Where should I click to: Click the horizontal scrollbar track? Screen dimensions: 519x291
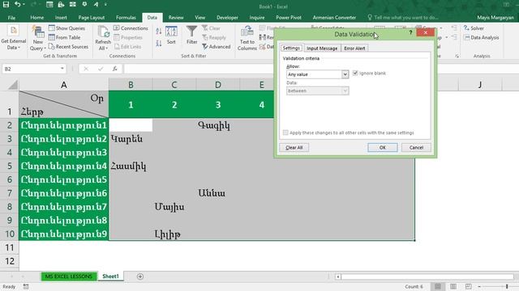click(x=427, y=276)
